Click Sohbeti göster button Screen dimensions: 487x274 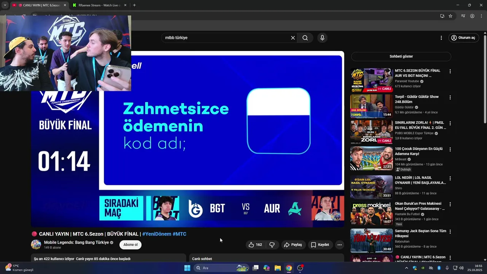[x=401, y=56]
